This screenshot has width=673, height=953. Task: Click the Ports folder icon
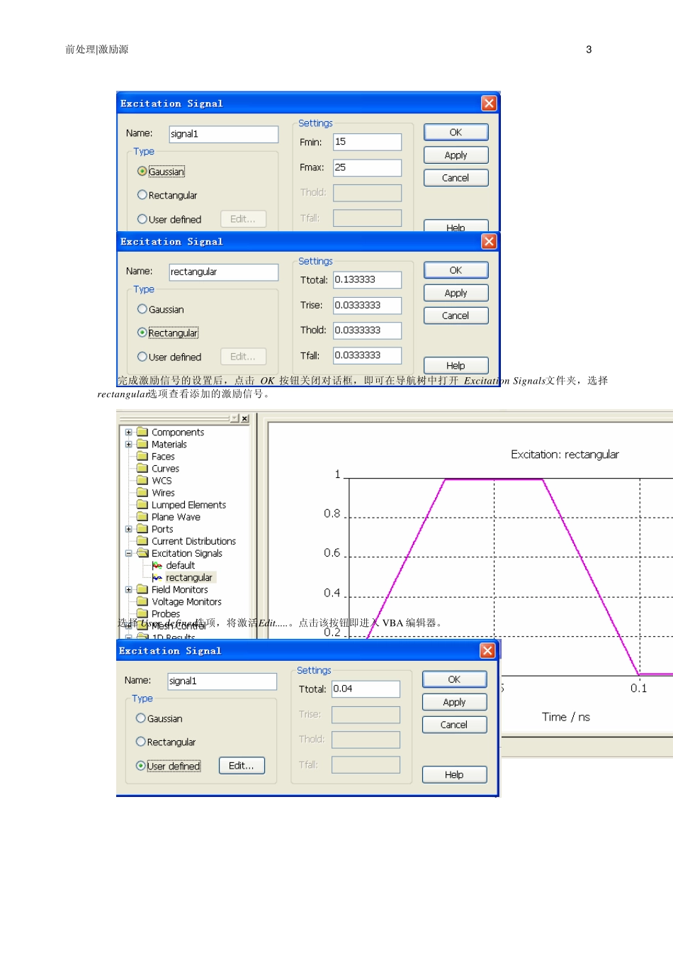coord(142,528)
